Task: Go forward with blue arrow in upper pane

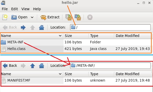Action: [x=23, y=28]
